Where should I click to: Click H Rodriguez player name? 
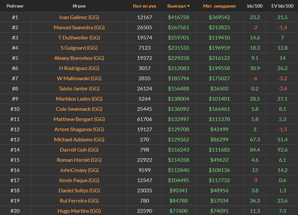point(79,68)
